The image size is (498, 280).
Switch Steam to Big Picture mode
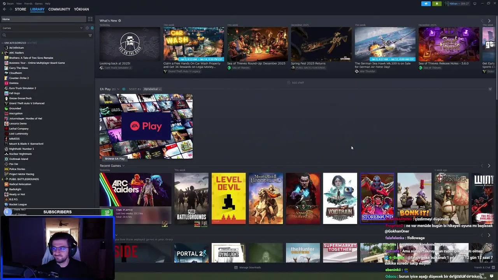click(x=475, y=3)
